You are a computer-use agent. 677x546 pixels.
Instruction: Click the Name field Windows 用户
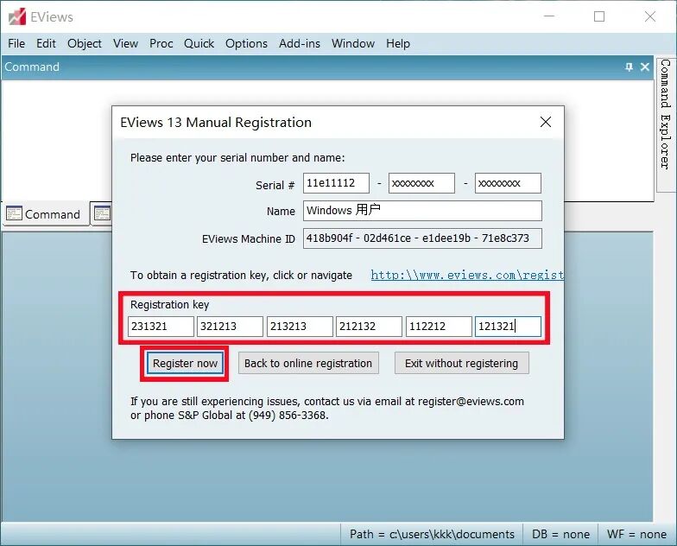pyautogui.click(x=422, y=211)
